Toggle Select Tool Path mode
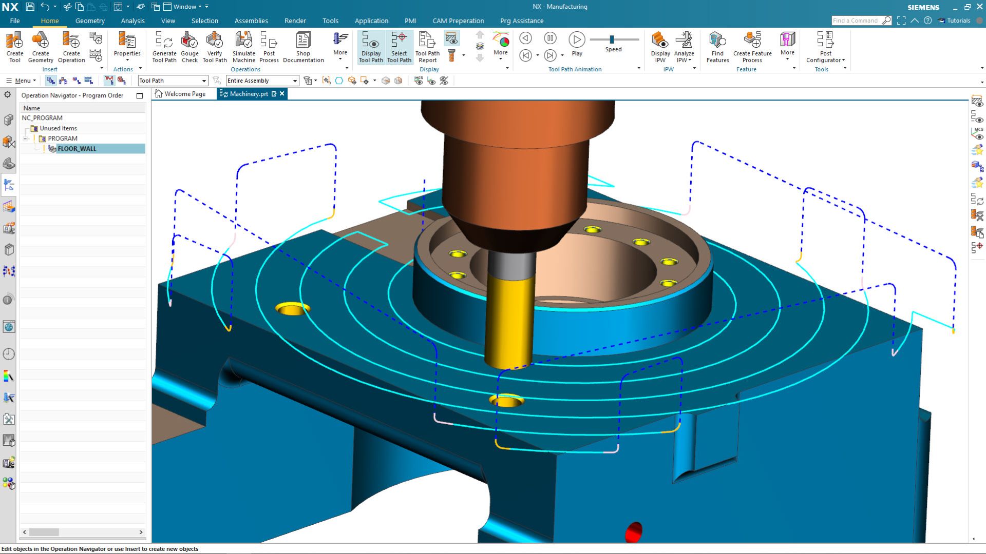 tap(400, 46)
